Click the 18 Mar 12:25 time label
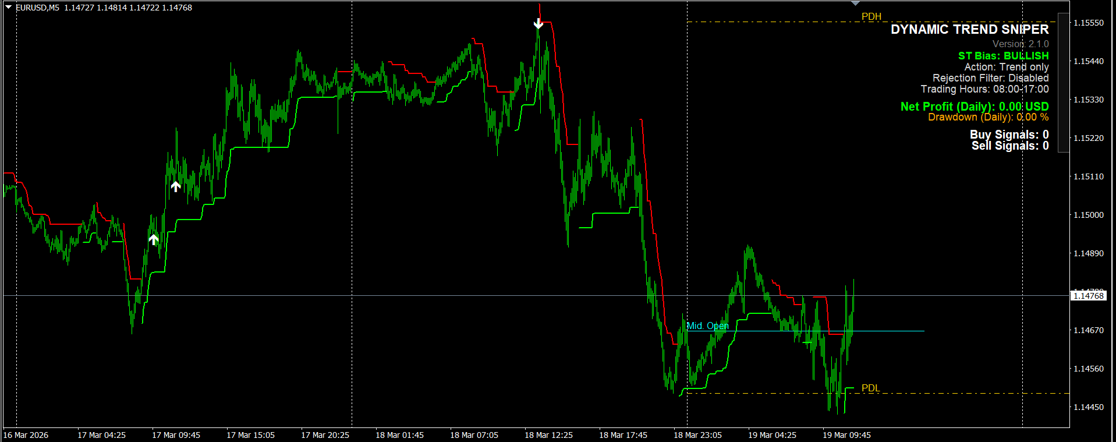Image resolution: width=1116 pixels, height=442 pixels. point(548,435)
